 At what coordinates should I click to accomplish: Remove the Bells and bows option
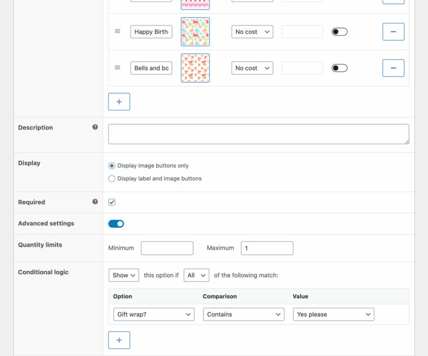point(393,68)
